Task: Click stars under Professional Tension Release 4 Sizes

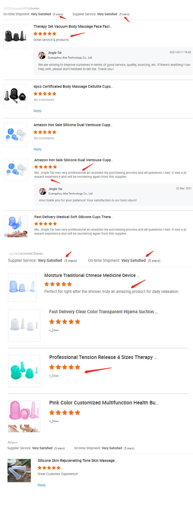Action: click(65, 367)
